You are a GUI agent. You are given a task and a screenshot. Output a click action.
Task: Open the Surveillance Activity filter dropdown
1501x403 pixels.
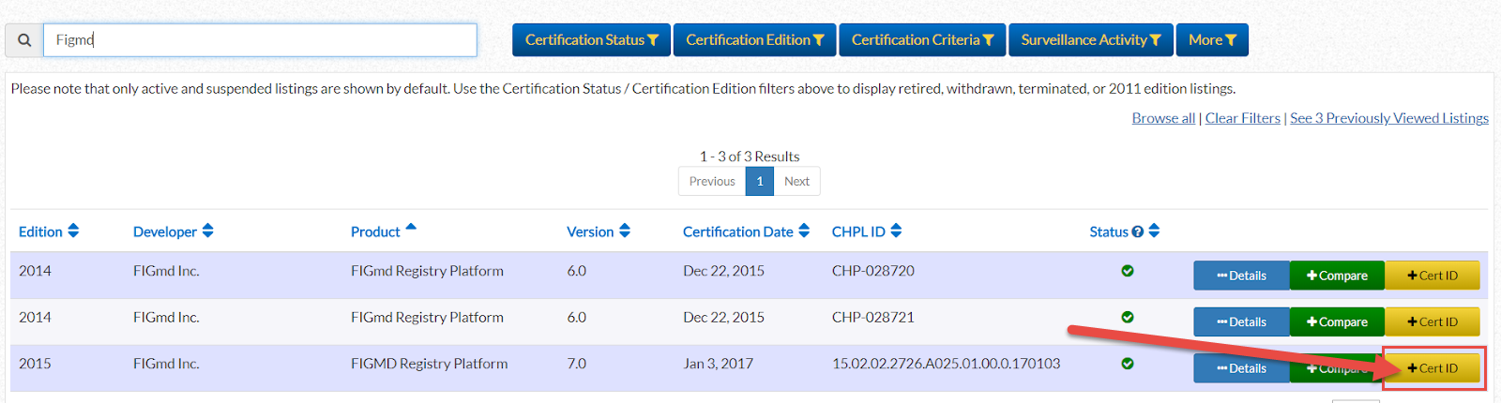pos(1090,40)
